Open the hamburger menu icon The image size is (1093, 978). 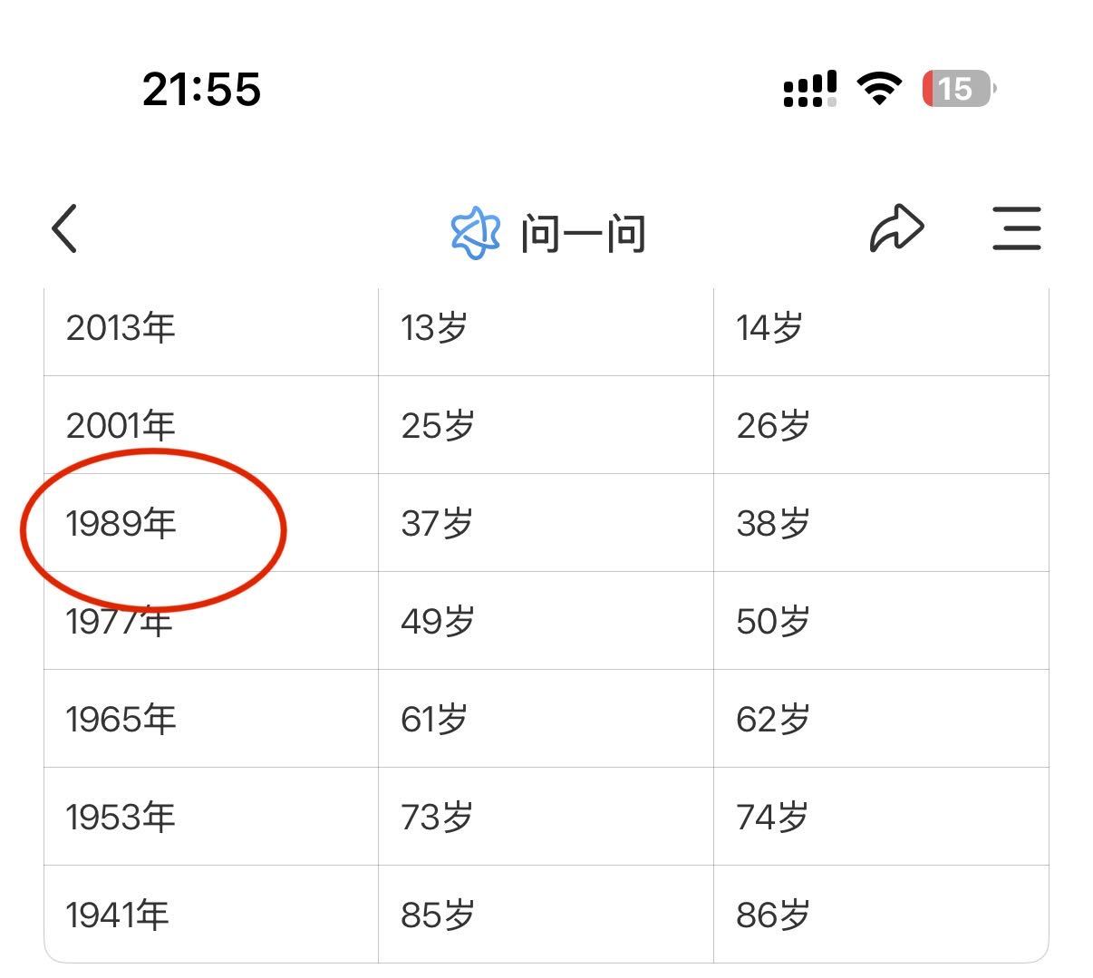tap(1016, 228)
